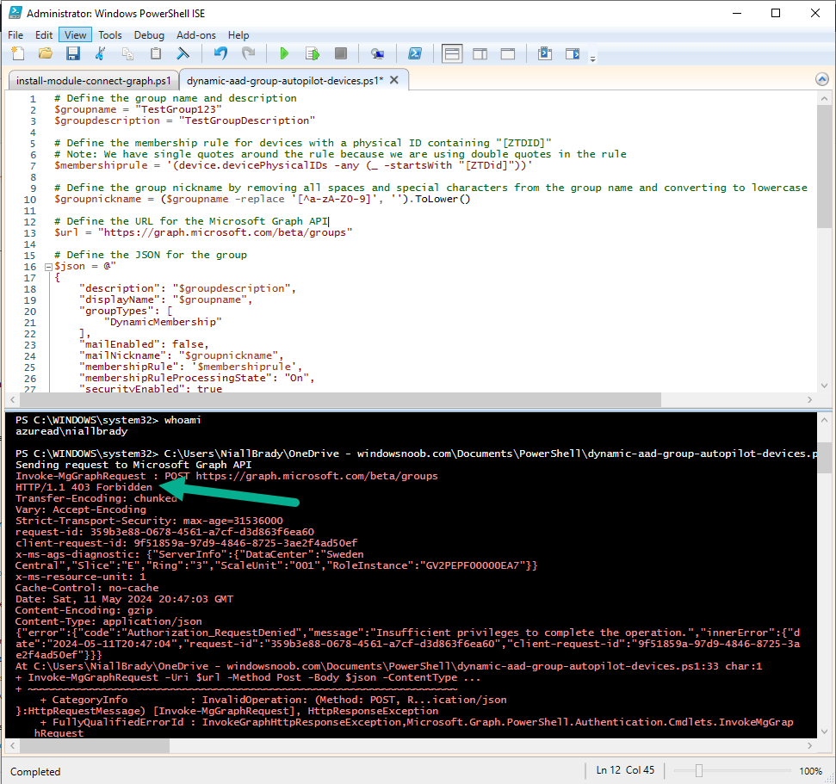The image size is (836, 784).
Task: Open the Edit menu
Action: (x=44, y=35)
